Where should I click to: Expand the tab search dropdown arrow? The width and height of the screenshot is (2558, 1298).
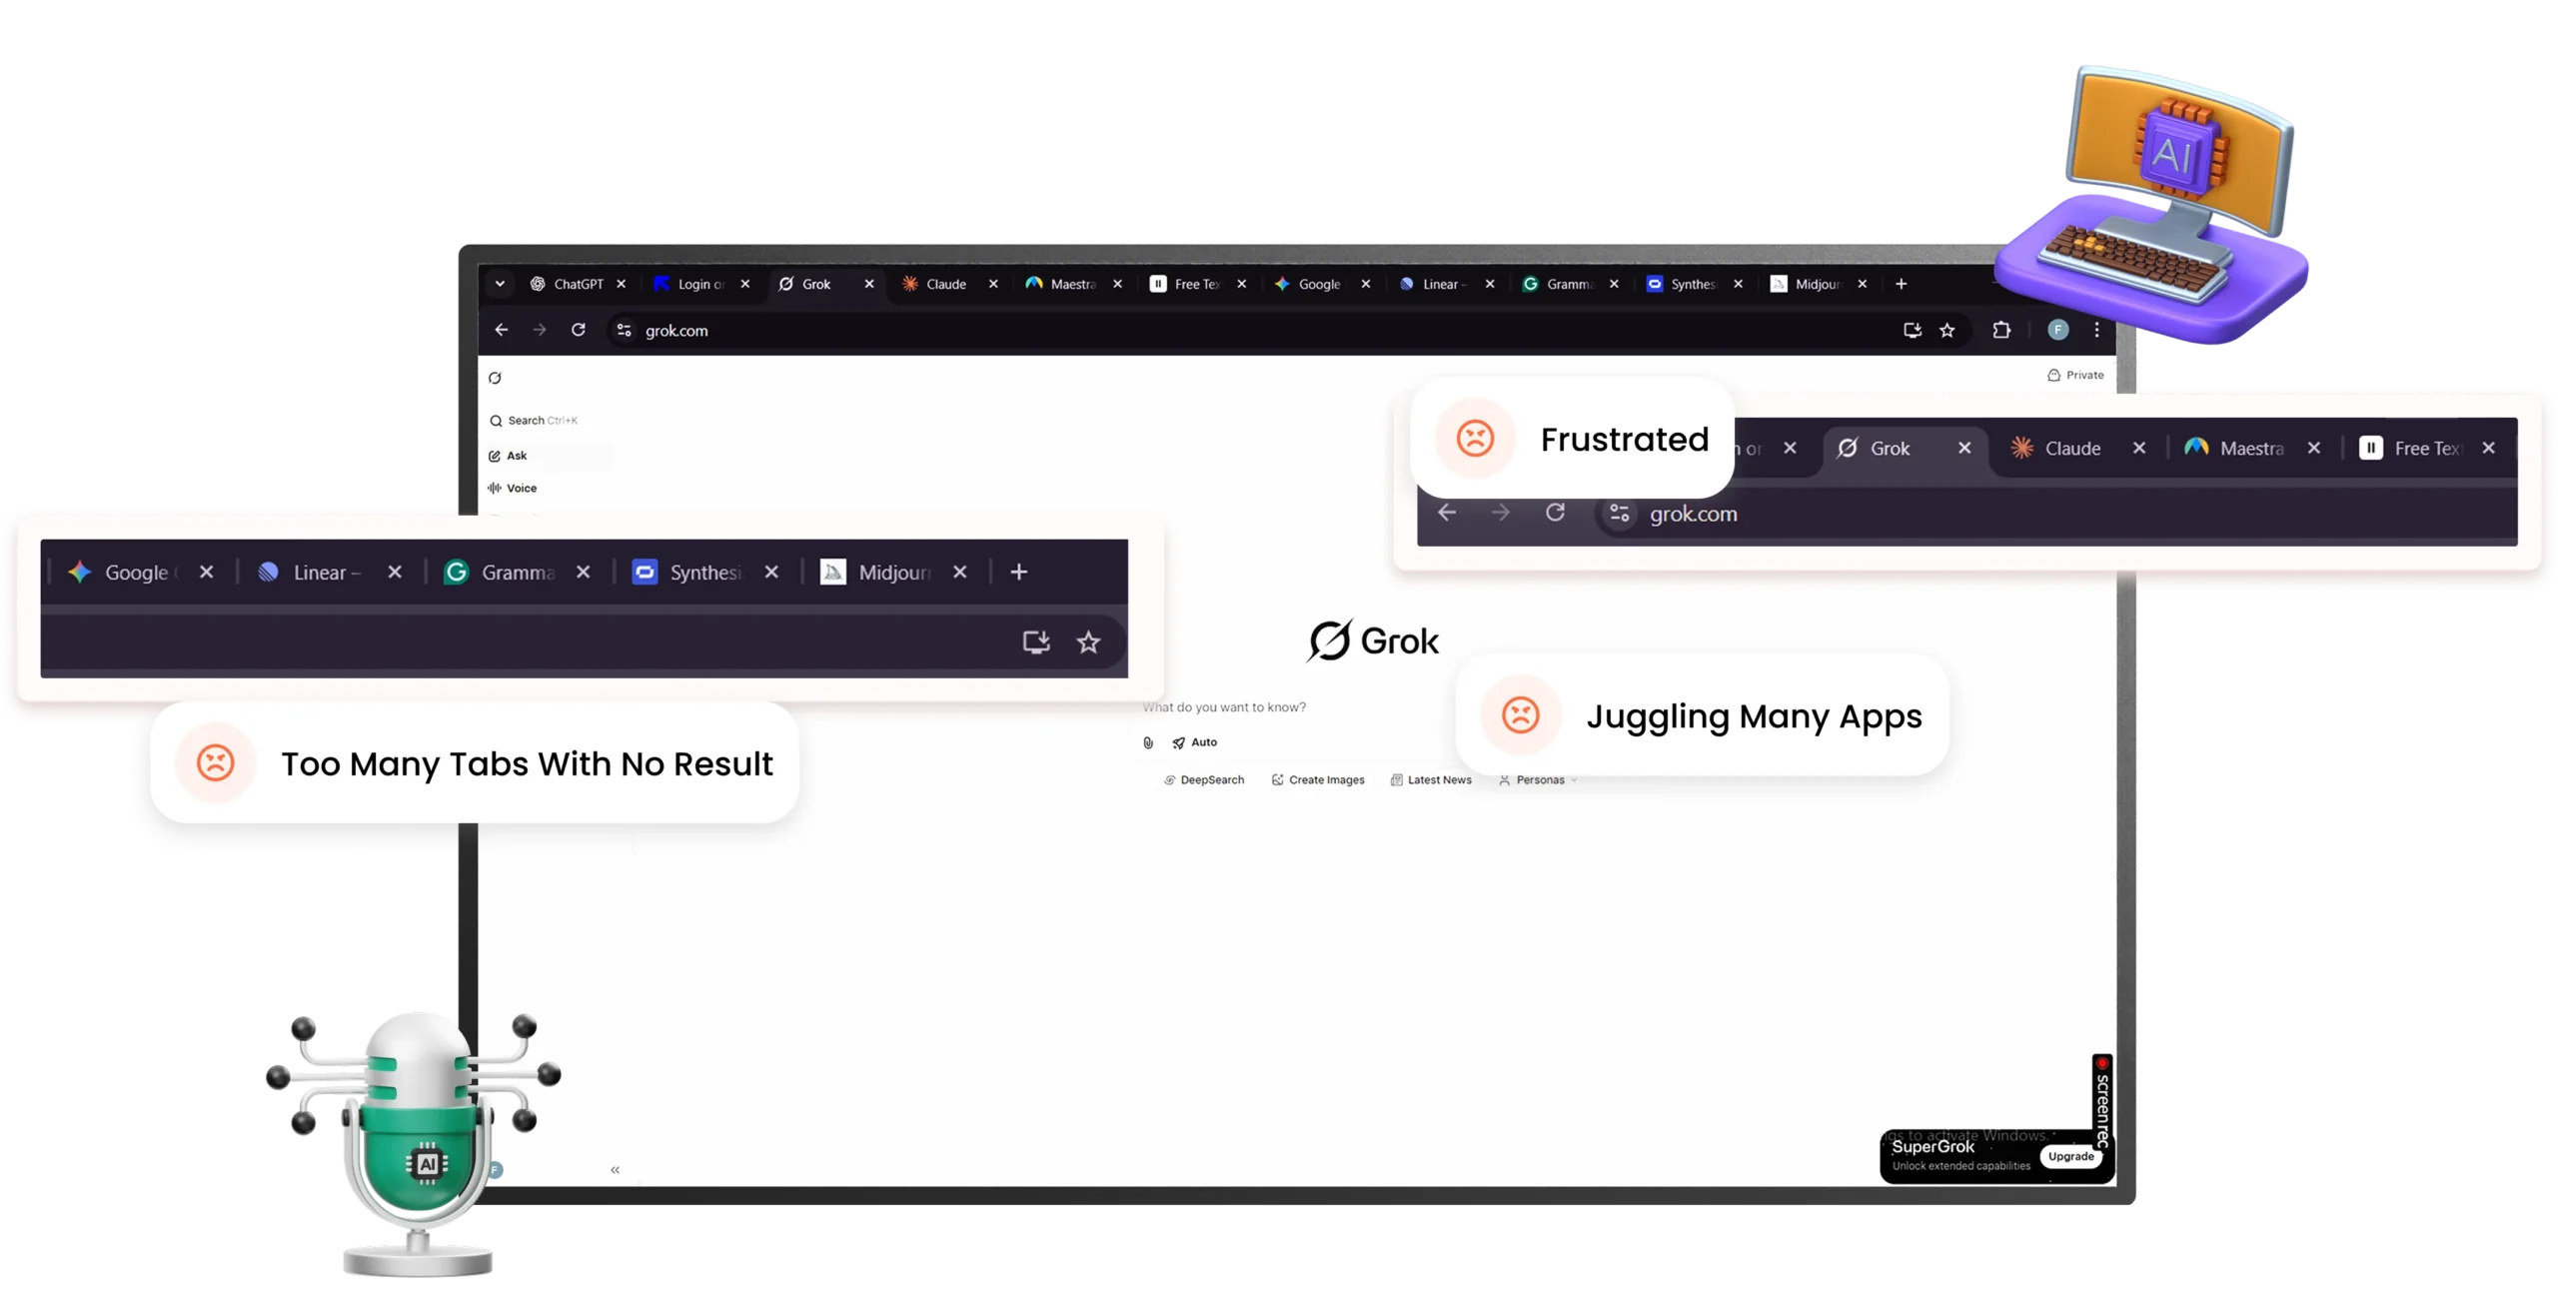(x=500, y=284)
